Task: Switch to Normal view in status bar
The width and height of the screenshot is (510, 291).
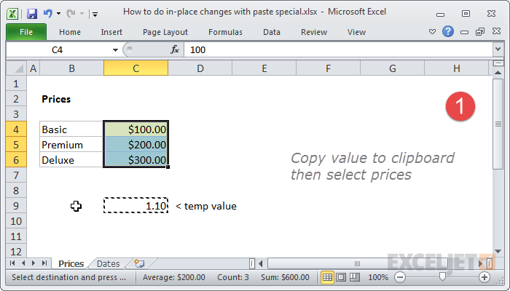Action: coord(327,277)
